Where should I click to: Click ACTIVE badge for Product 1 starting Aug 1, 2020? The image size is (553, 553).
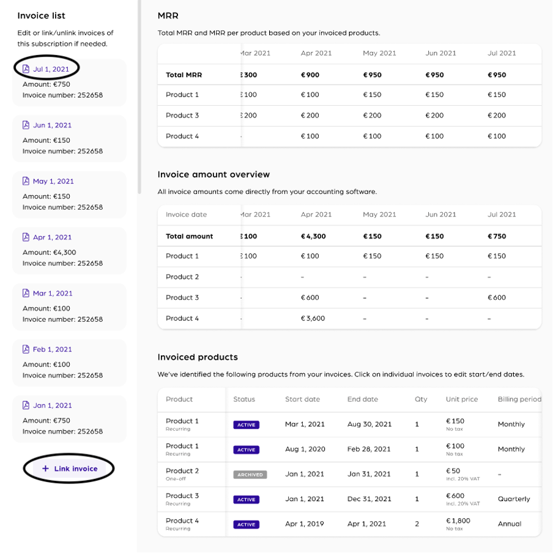pos(246,450)
